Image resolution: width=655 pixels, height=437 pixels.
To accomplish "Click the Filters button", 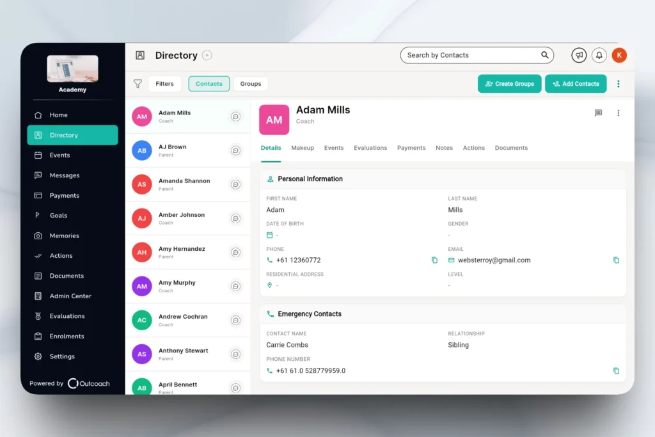I will coord(164,84).
